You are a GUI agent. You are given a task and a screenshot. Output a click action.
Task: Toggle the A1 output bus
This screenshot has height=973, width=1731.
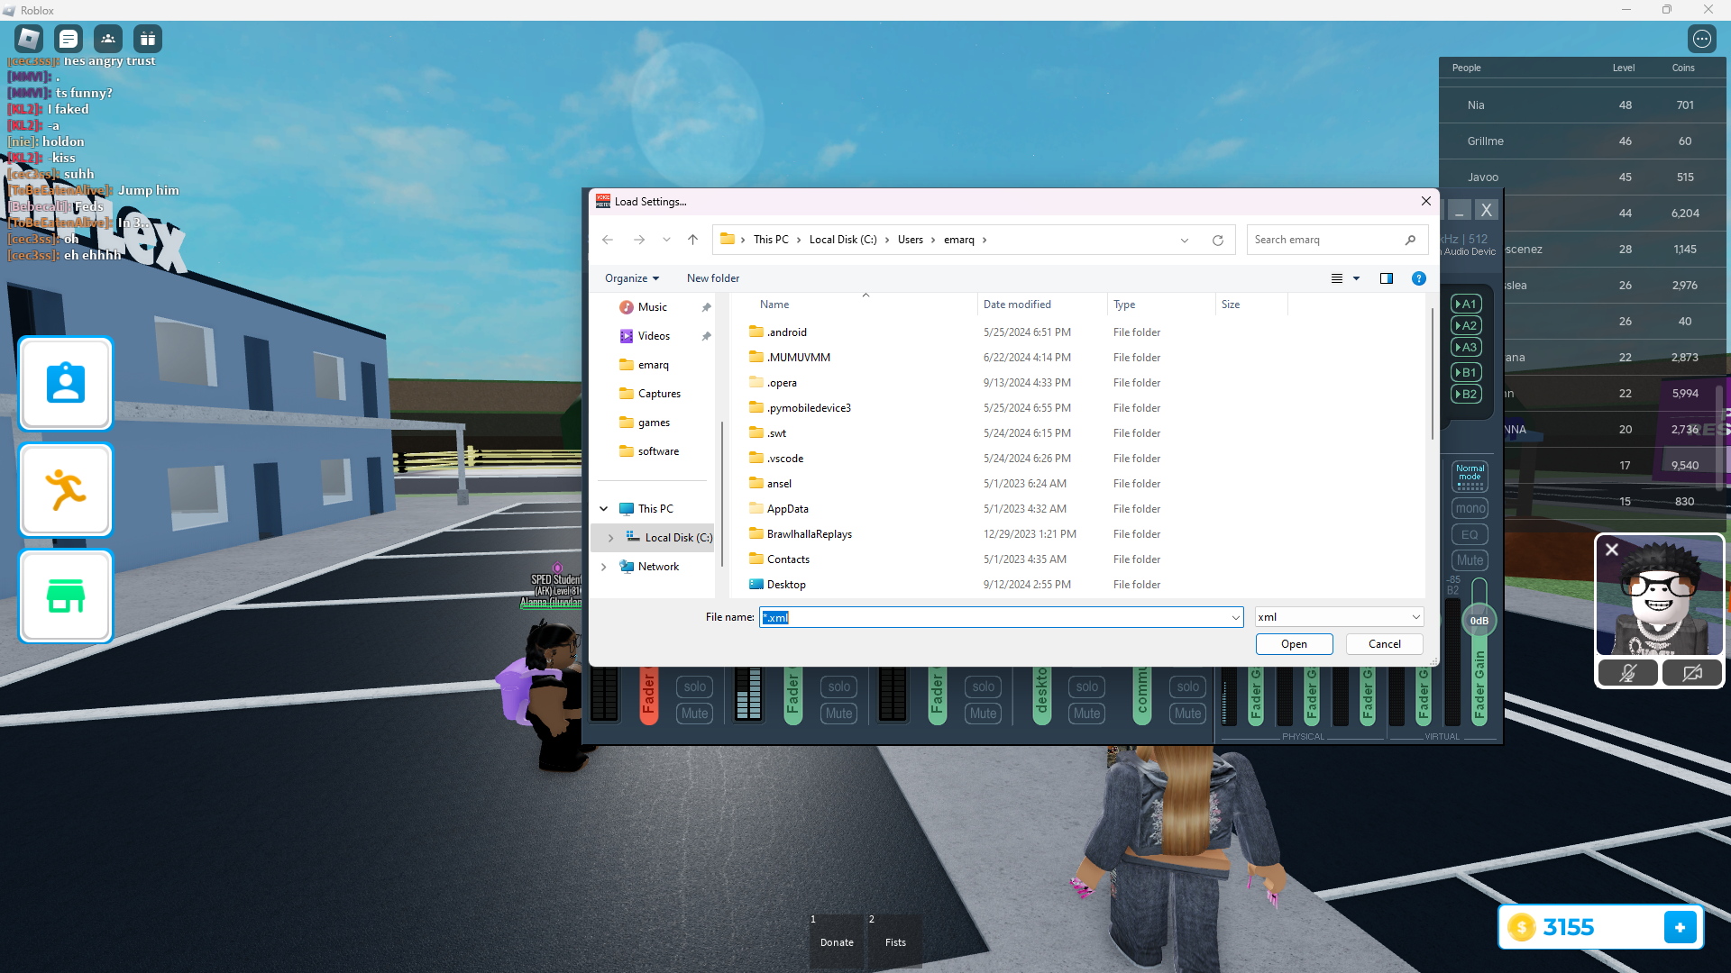[x=1467, y=304]
